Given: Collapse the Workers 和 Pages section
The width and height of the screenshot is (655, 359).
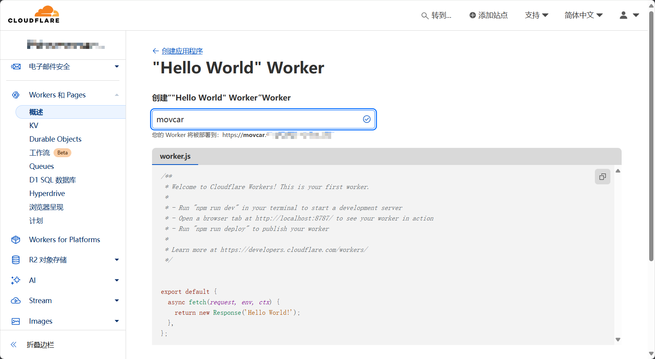Looking at the screenshot, I should (x=117, y=95).
